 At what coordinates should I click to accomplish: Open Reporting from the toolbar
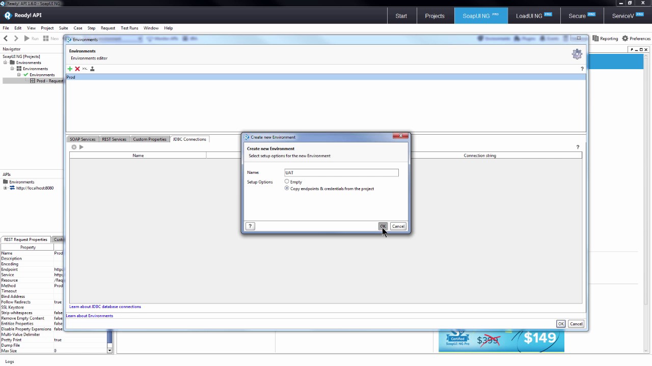(x=605, y=39)
